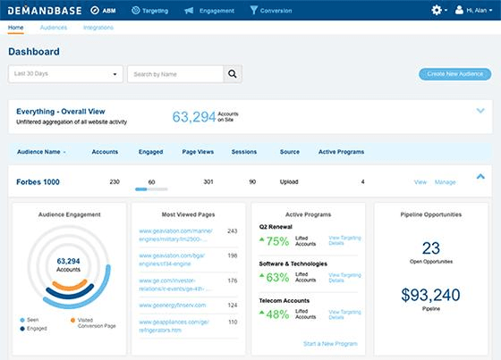Sort by Active Programs column header
This screenshot has width=501, height=360.
(341, 152)
